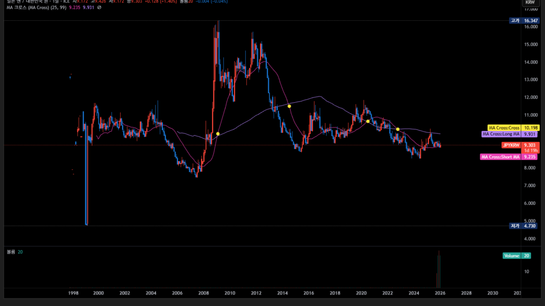Click the yellow cross marker near 2014
The image size is (545, 306).
coord(289,106)
